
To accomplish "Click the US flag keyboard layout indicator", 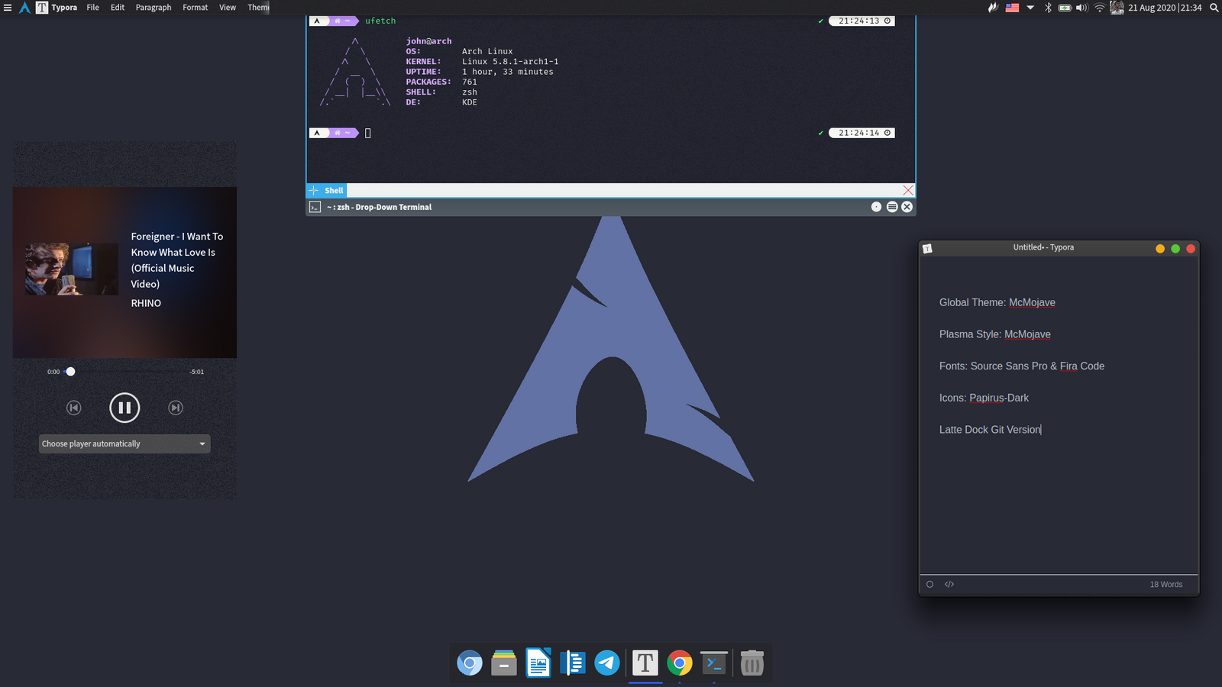I will tap(1012, 8).
